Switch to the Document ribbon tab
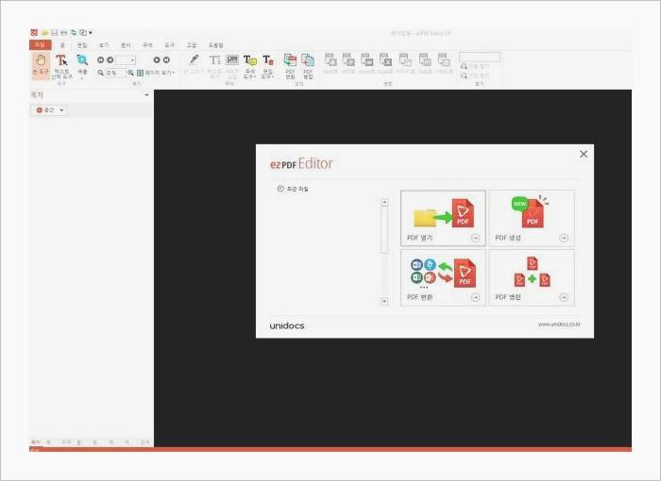This screenshot has height=481, width=661. click(126, 45)
